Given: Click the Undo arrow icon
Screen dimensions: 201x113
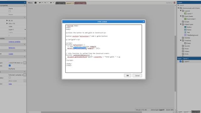Looking at the screenshot, I should [40, 3].
